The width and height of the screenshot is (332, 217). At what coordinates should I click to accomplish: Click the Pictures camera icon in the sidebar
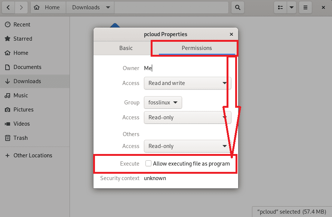pos(7,110)
